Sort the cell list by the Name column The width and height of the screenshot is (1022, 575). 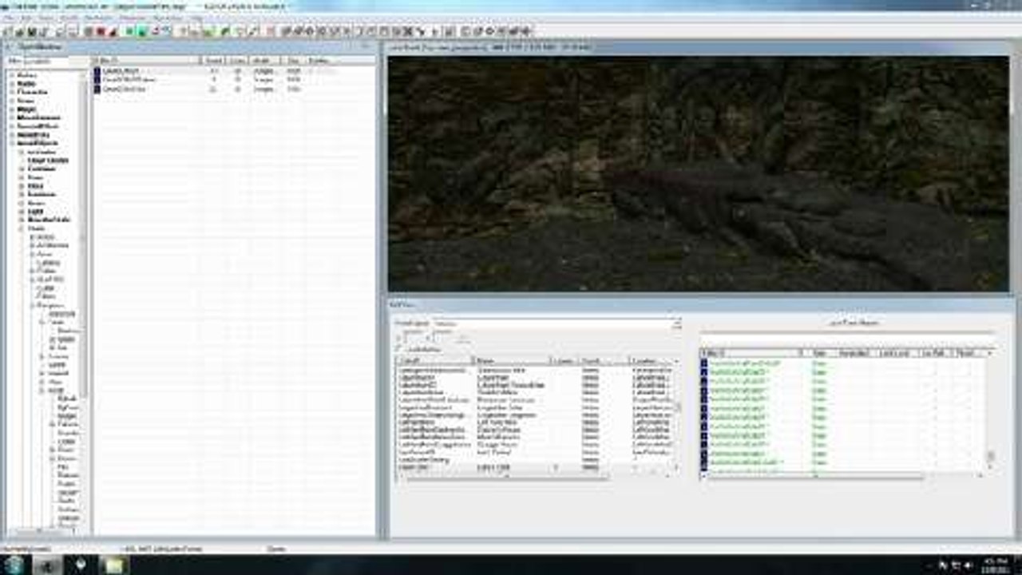click(511, 361)
